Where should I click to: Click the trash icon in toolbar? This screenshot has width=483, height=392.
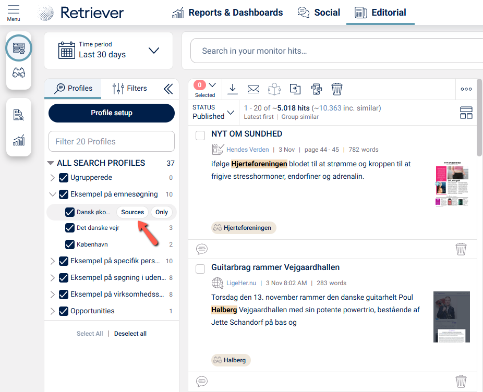(337, 89)
